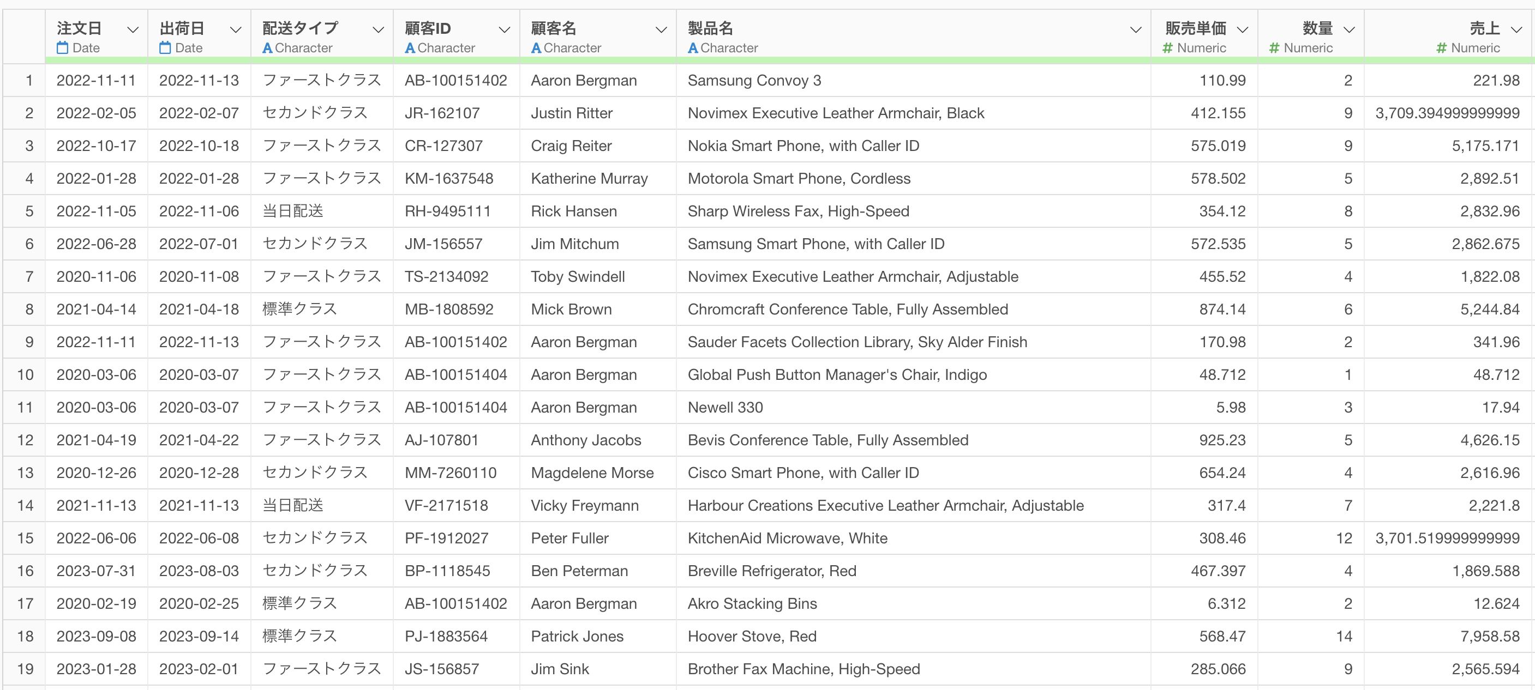Open the 顧客名 column dropdown menu

coord(661,29)
